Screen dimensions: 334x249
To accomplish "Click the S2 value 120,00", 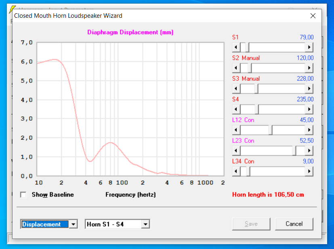I will point(305,58).
